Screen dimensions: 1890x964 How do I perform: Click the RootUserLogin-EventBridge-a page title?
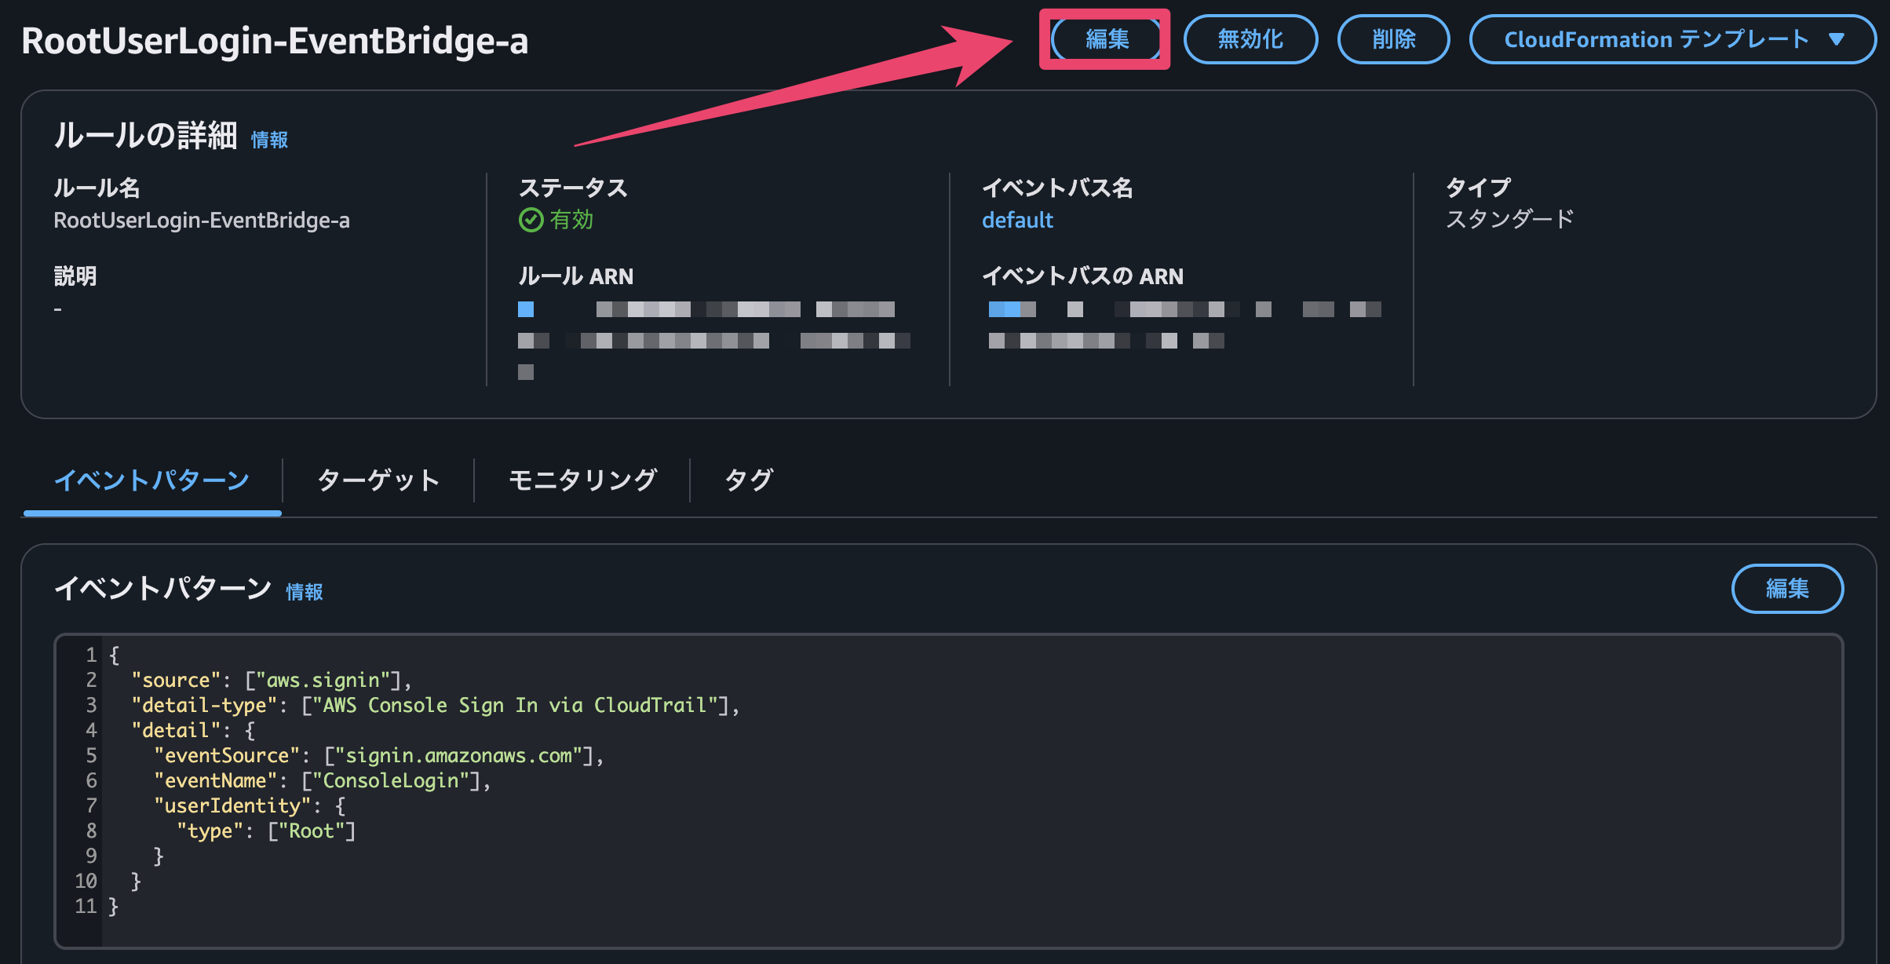point(275,41)
